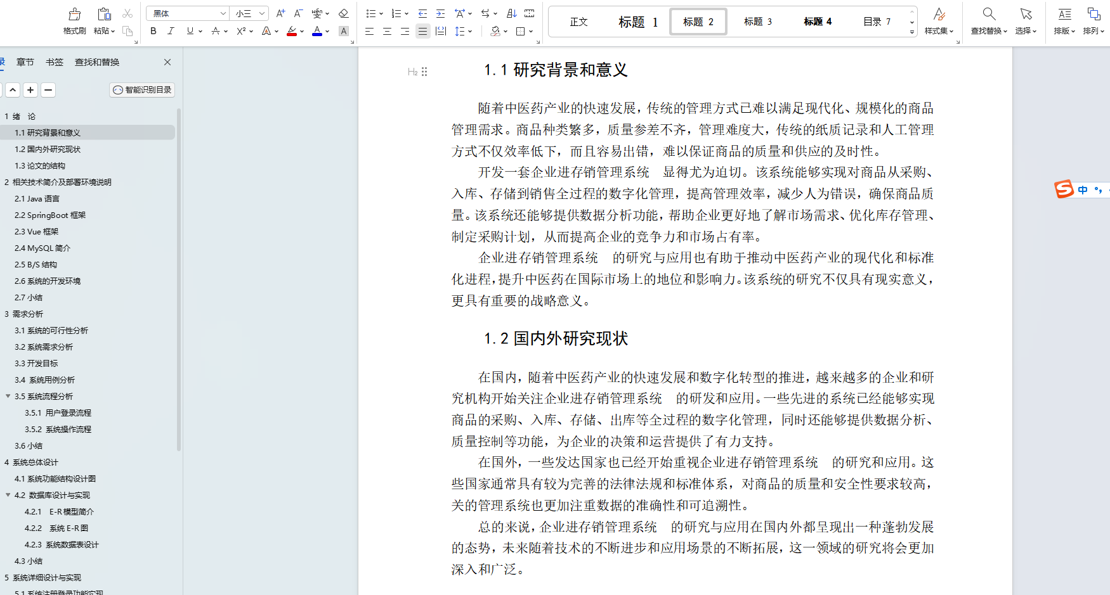Apply the 标题 1 style
The height and width of the screenshot is (595, 1110).
tap(638, 22)
